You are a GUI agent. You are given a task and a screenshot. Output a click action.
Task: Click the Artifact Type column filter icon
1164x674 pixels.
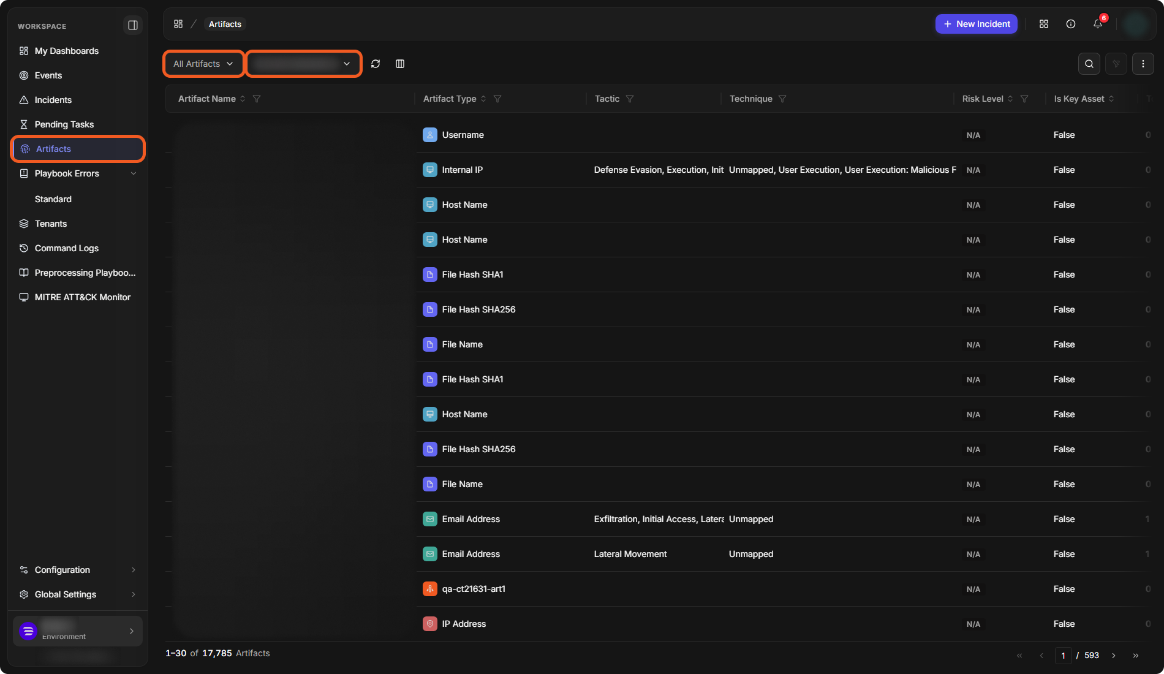497,99
